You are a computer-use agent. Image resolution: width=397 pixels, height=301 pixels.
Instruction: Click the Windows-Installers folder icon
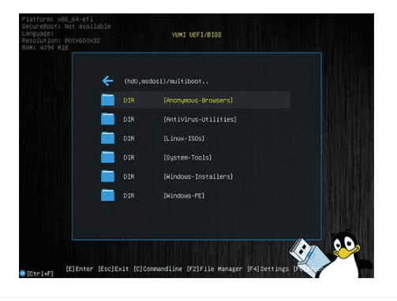click(x=107, y=177)
